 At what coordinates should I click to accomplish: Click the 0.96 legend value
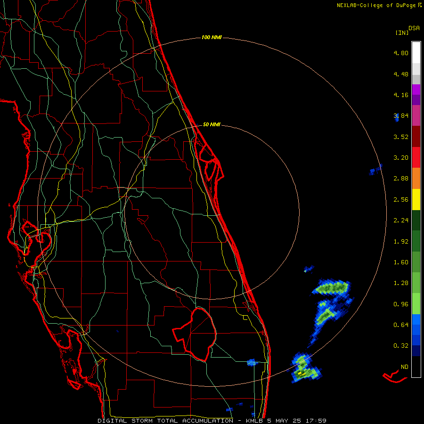pyautogui.click(x=401, y=304)
